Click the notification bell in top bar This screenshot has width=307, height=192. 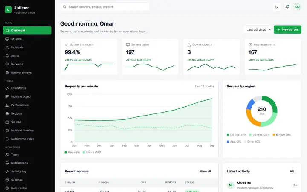coord(287,7)
